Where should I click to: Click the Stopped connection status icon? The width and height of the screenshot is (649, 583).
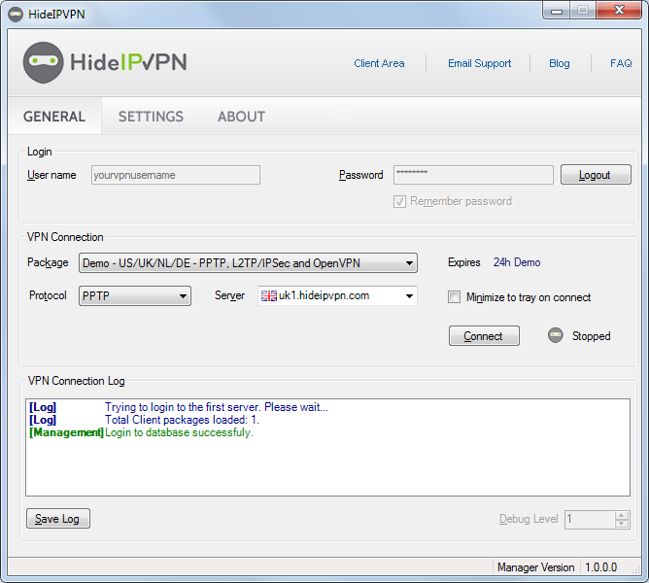556,336
